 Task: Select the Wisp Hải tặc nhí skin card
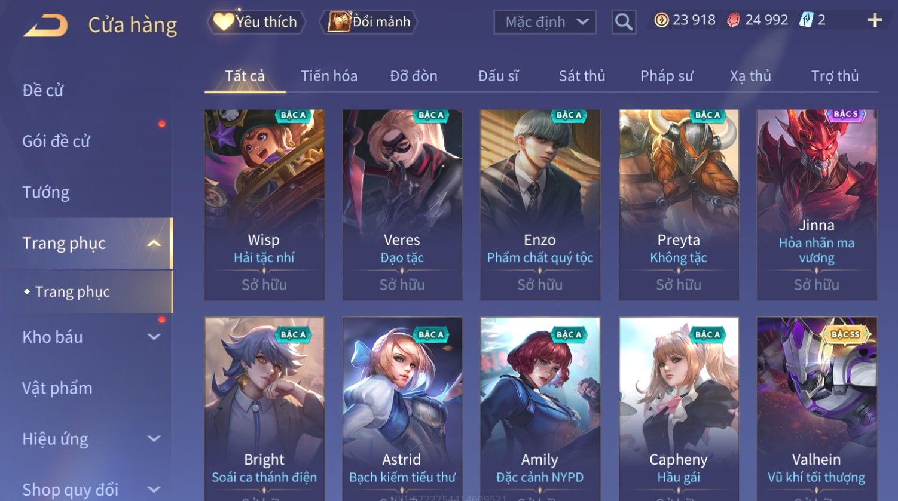pyautogui.click(x=264, y=204)
